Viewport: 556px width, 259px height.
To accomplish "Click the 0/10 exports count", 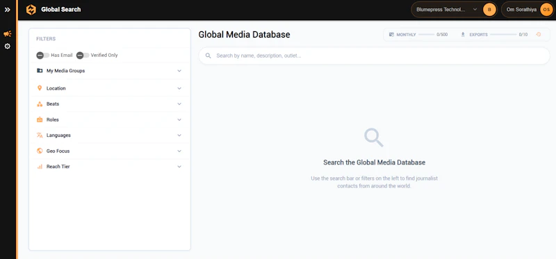I will (523, 35).
